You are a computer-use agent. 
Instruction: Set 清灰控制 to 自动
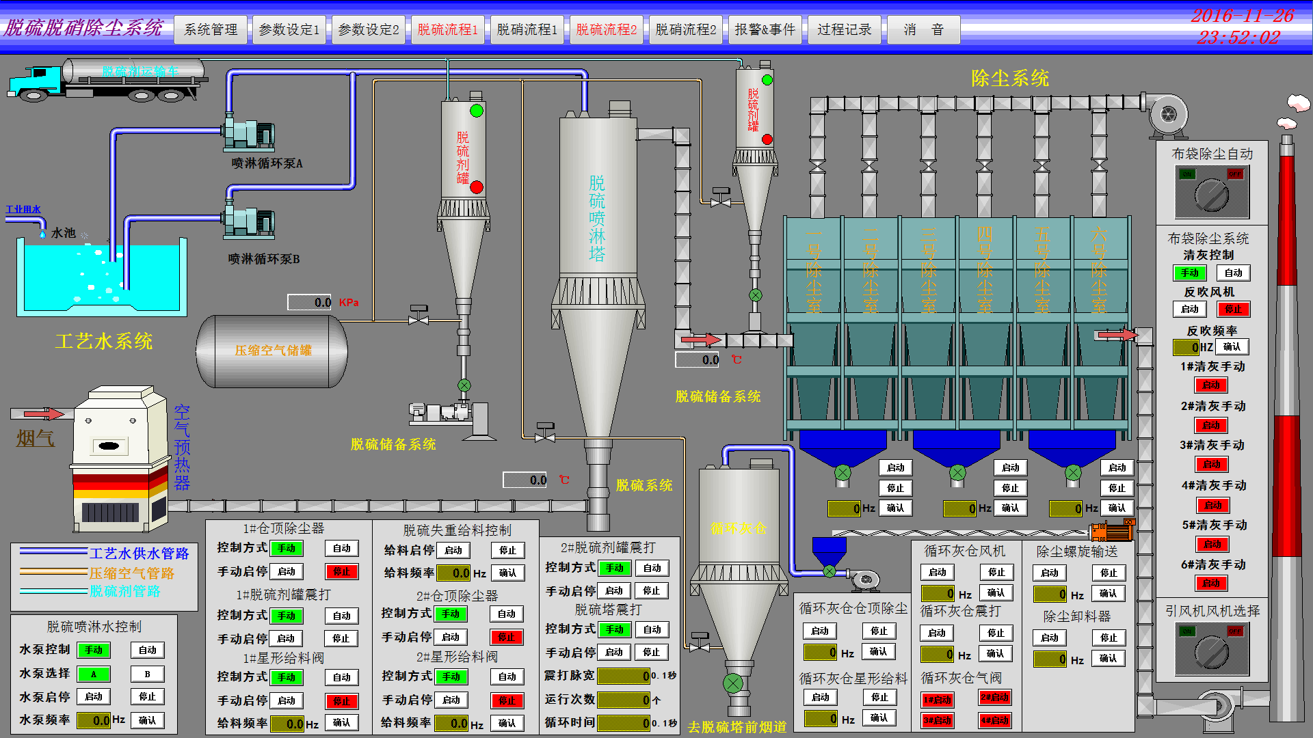click(1233, 273)
